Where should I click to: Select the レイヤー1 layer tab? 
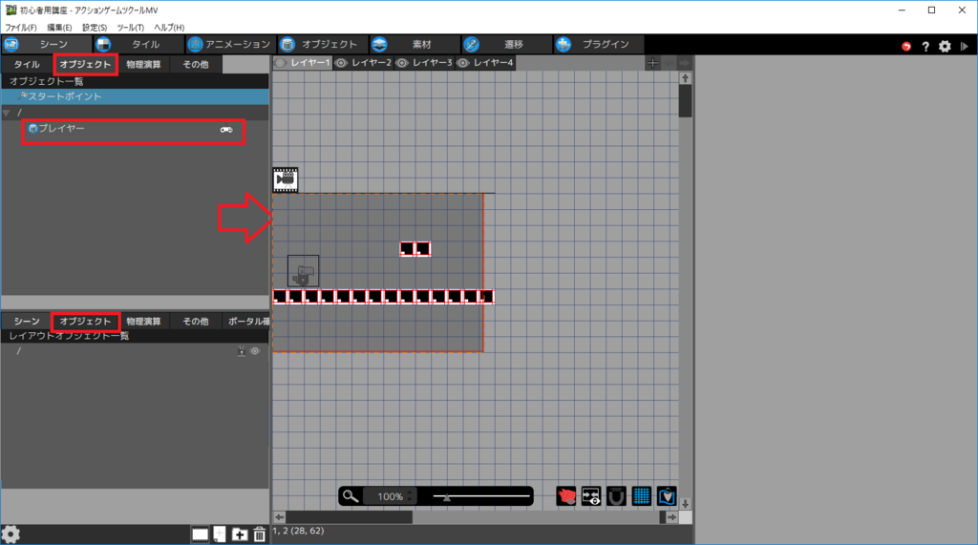[303, 63]
